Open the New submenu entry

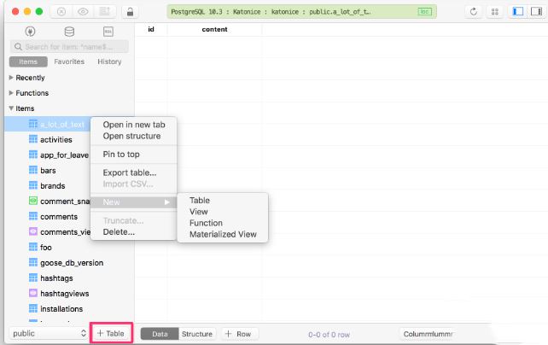[x=133, y=202]
